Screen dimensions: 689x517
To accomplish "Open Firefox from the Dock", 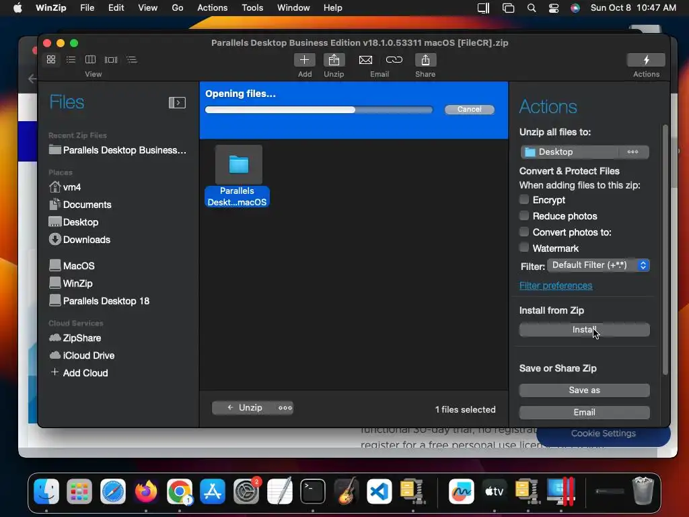I will coord(146,491).
